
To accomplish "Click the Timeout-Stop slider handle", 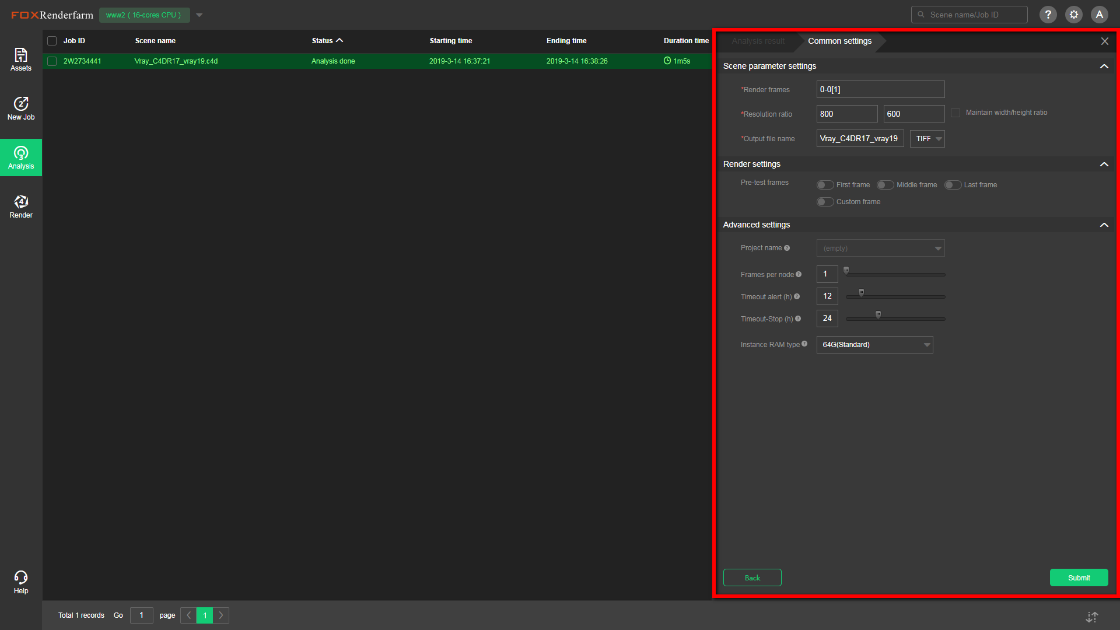I will 878,315.
